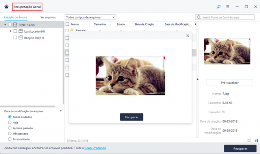
Task: Select the Exibição de Árvore tab
Action: 16,17
